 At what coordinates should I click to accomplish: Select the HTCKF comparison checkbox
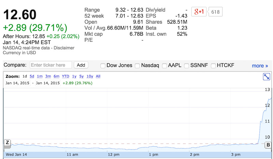(213, 66)
